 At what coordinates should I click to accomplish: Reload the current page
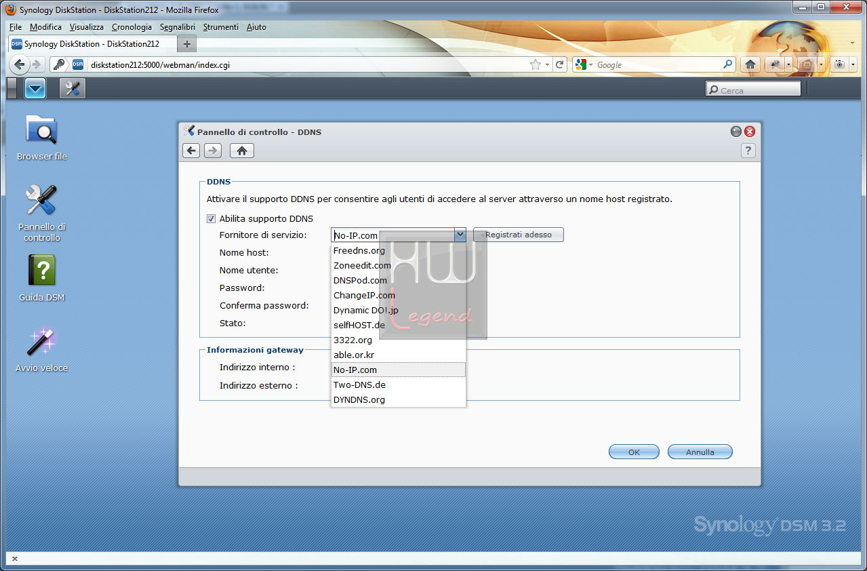tap(560, 64)
